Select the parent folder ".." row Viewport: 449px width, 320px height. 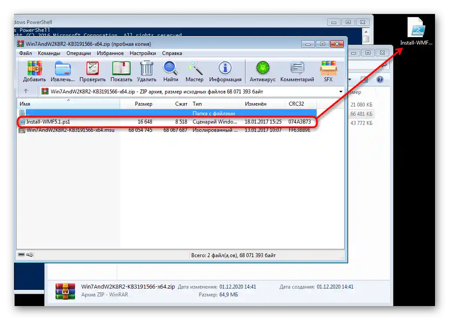point(167,114)
